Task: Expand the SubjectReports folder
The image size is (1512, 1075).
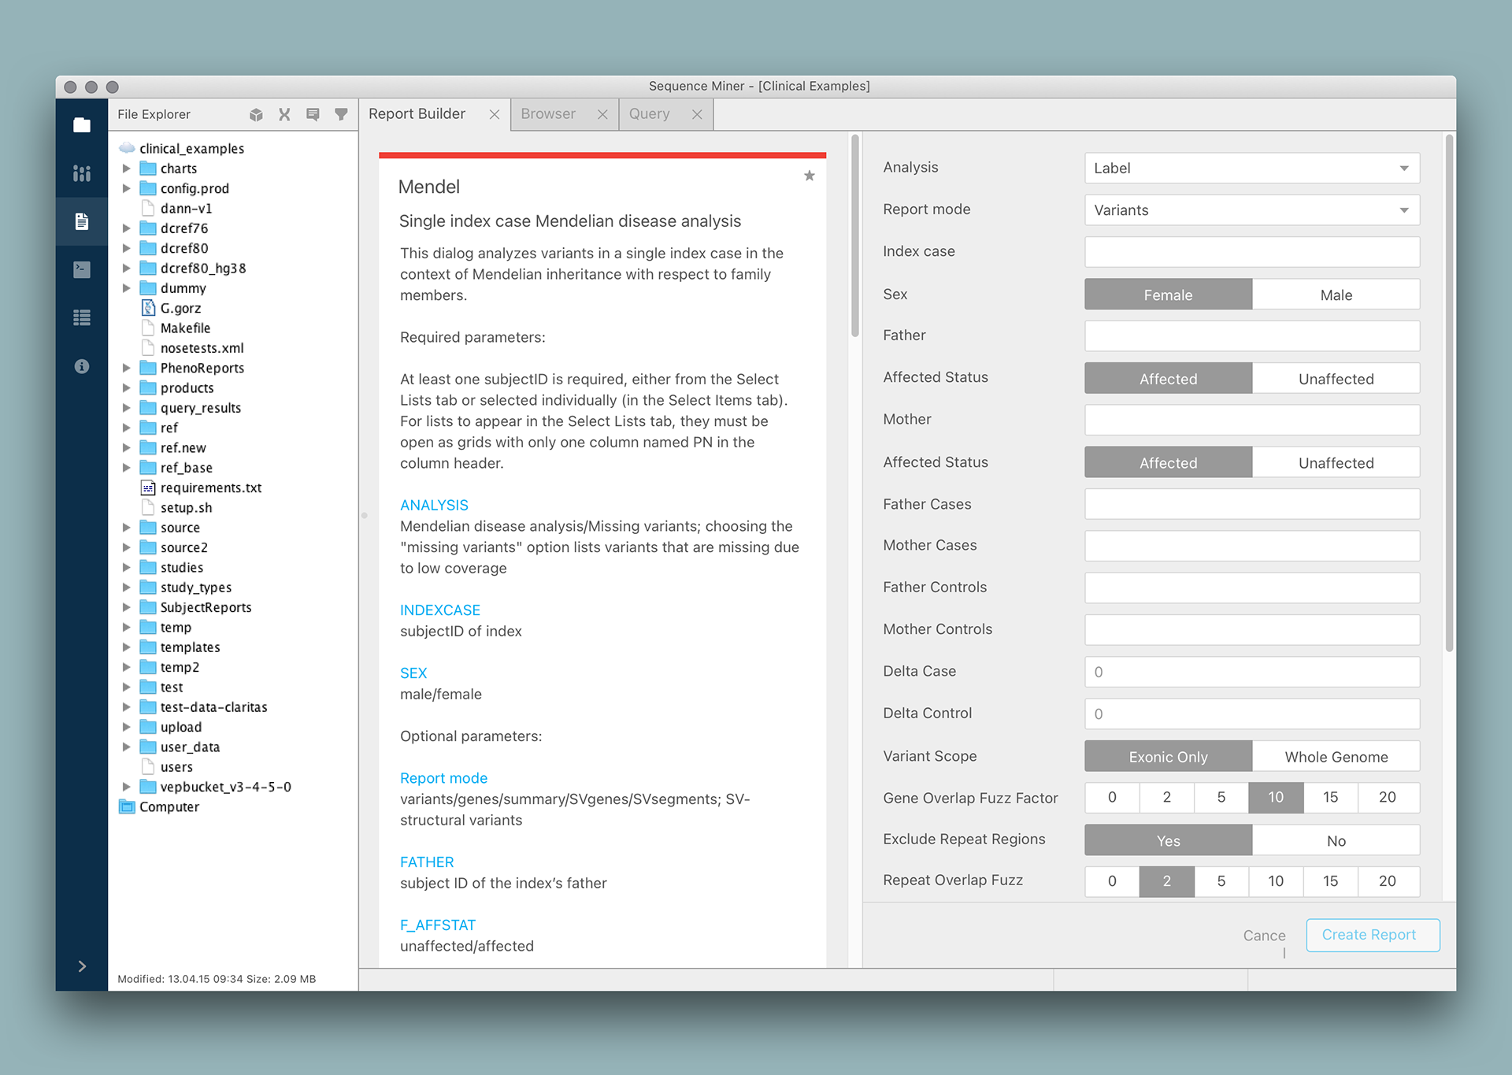Action: [x=126, y=607]
